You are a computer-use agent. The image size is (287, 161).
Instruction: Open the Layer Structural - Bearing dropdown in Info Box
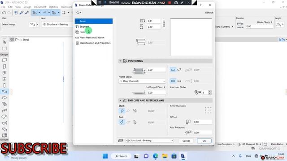[x=57, y=24]
